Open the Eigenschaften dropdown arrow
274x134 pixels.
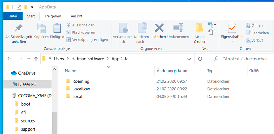click(x=232, y=42)
